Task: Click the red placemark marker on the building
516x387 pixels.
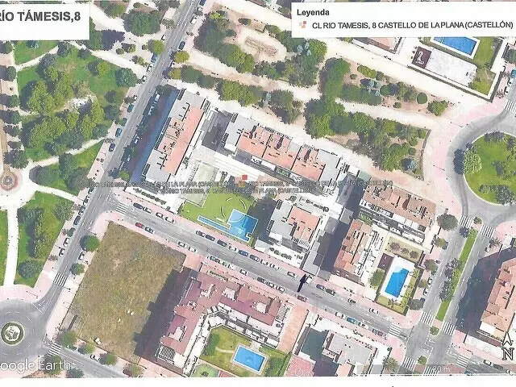Action: 246,177
